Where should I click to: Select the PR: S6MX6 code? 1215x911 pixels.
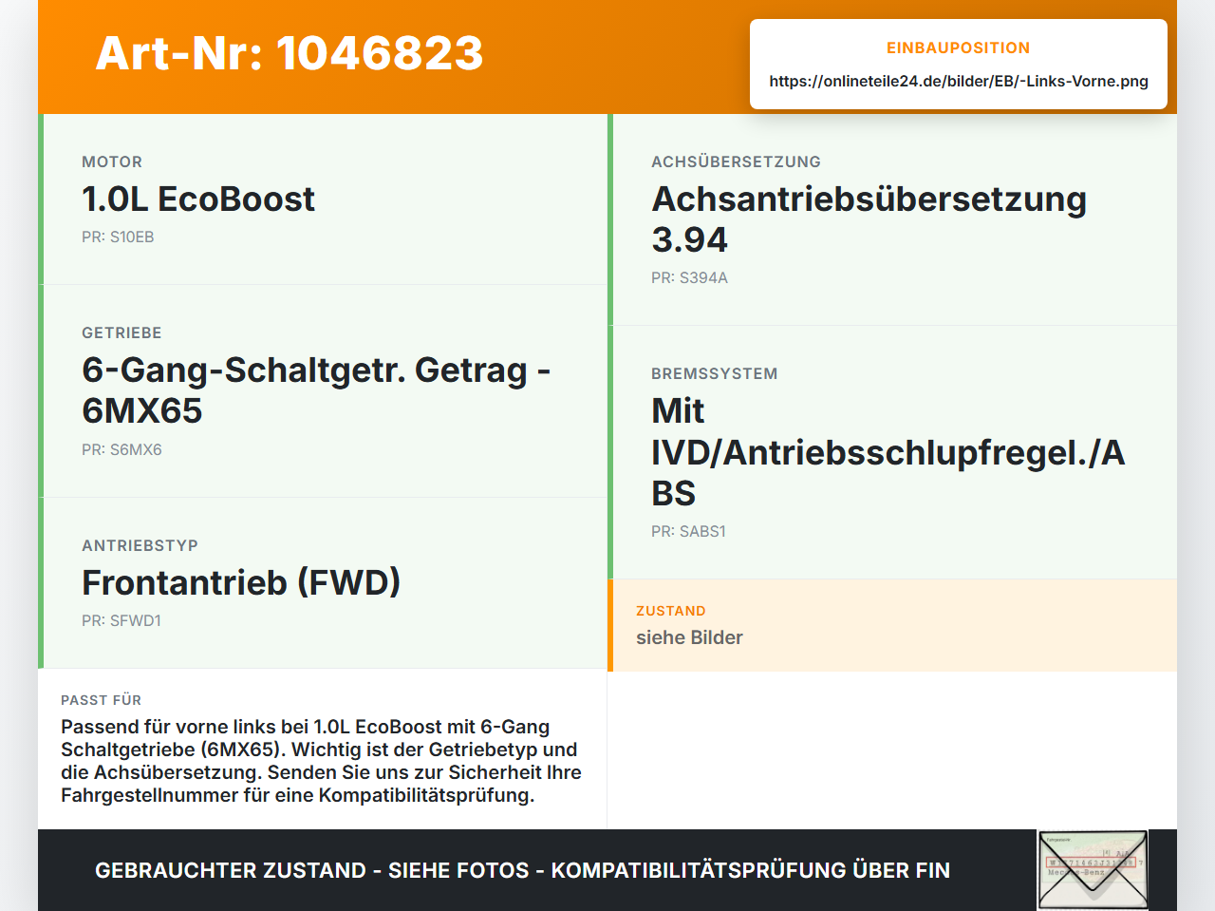[121, 449]
